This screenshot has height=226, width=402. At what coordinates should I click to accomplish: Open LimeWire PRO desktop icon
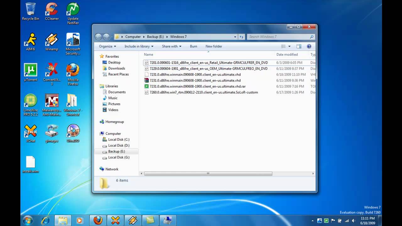click(x=30, y=105)
